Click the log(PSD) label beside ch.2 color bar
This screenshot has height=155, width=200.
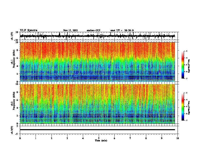point(189,108)
